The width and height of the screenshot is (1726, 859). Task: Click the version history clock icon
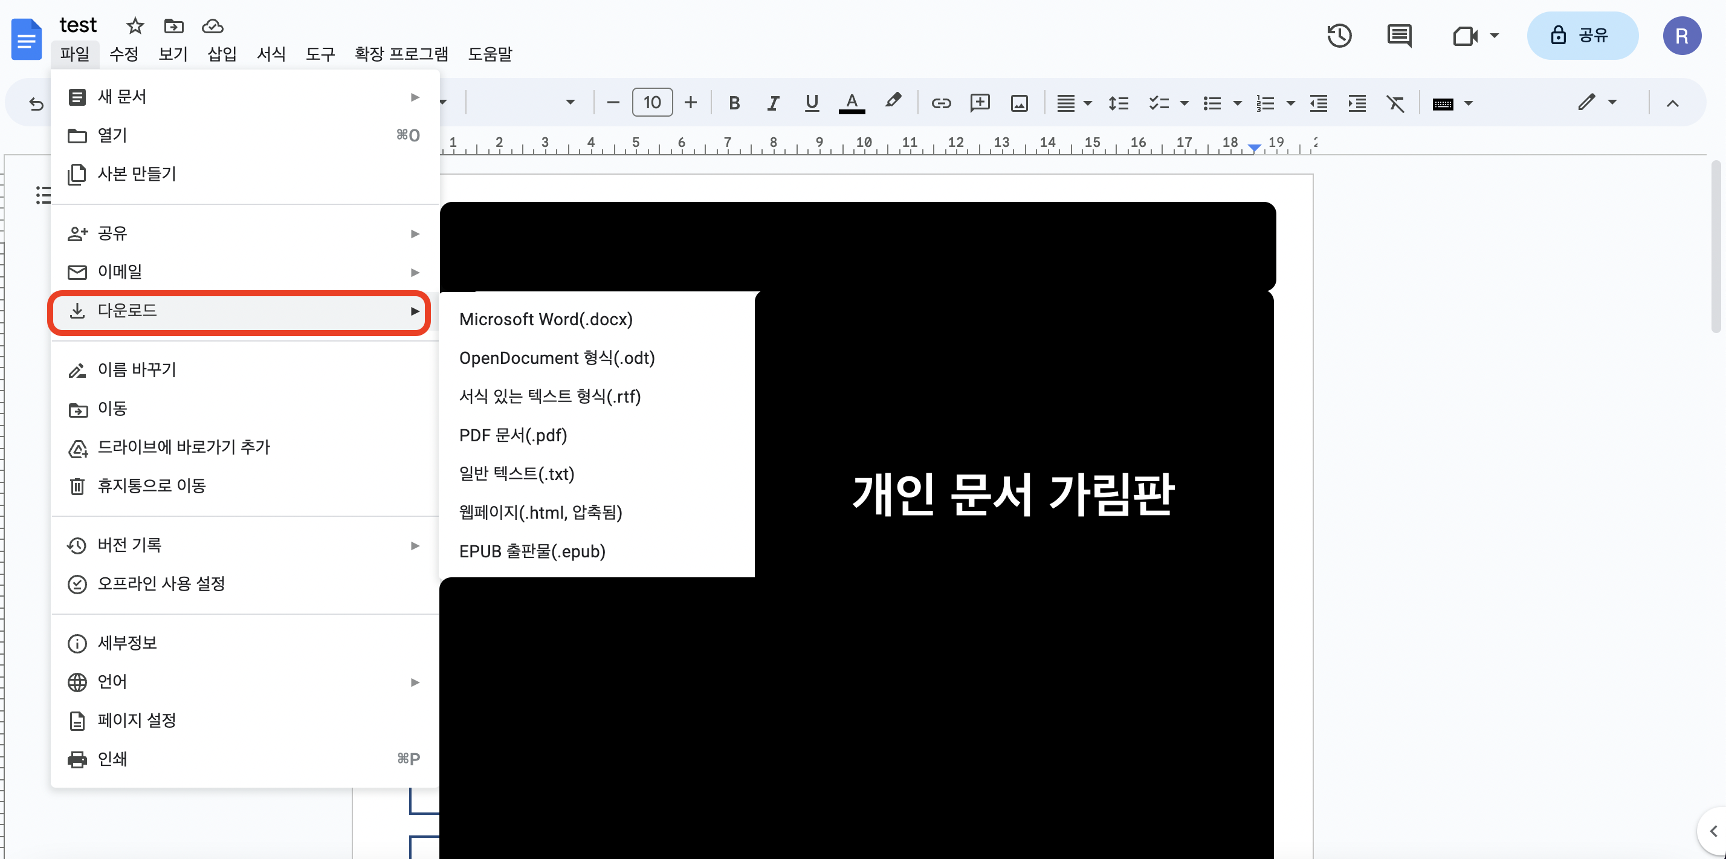(1339, 36)
